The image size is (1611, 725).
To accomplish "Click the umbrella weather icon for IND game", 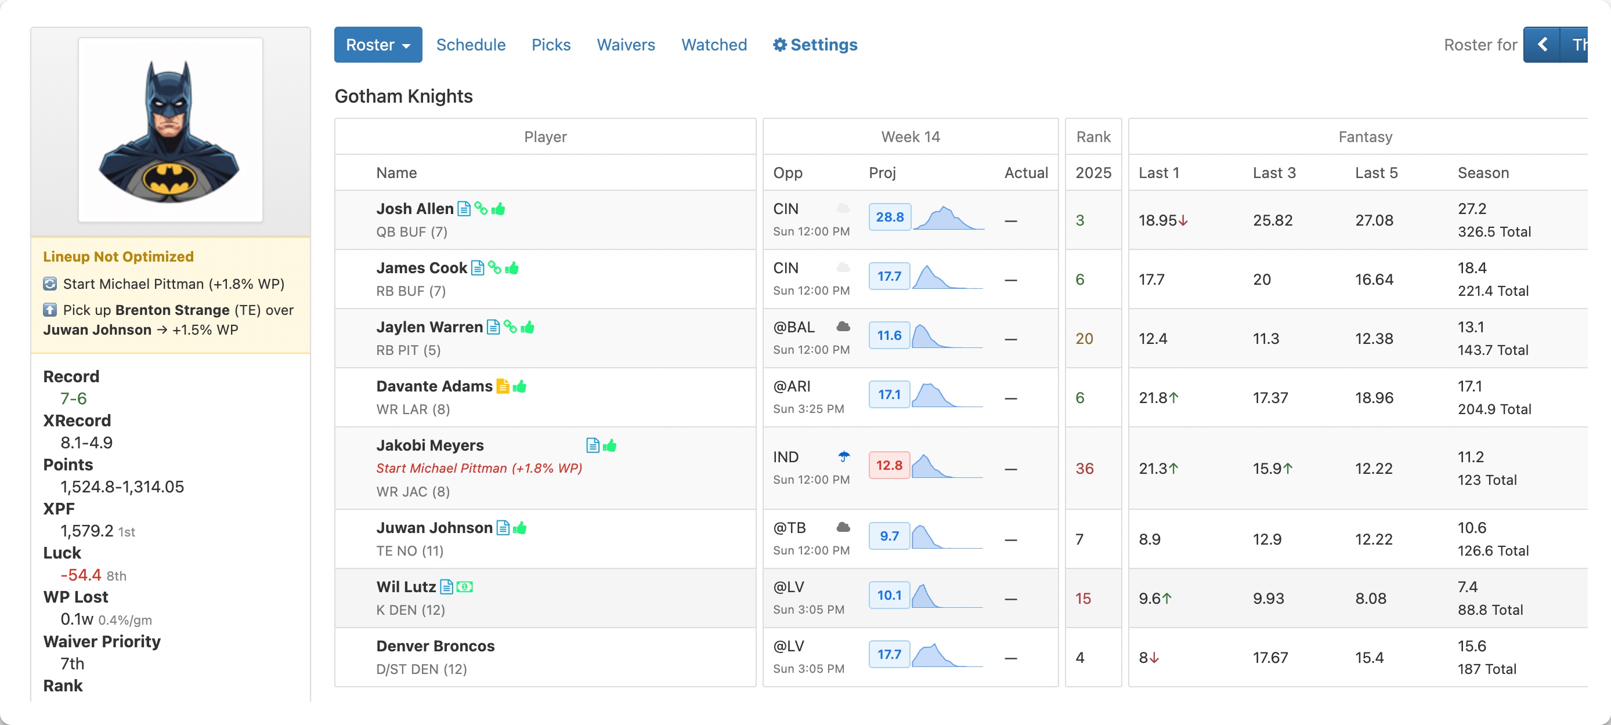I will [844, 457].
